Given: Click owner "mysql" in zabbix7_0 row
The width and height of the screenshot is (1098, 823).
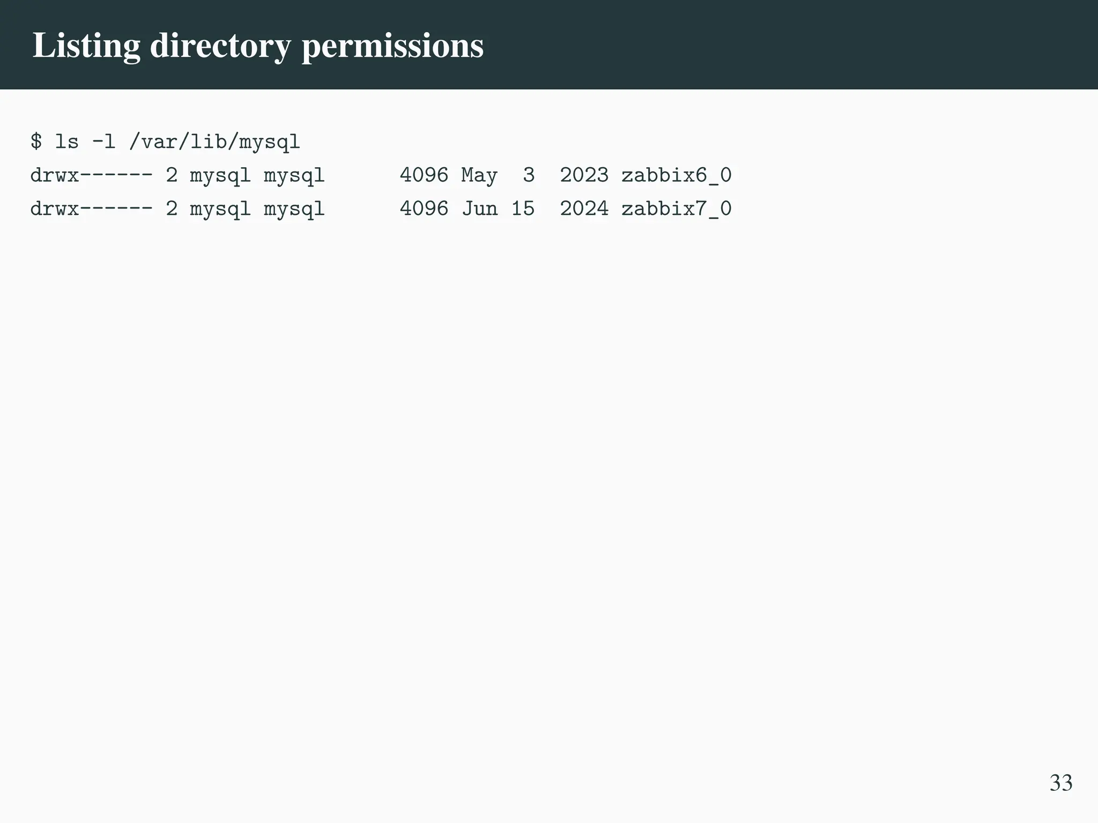Looking at the screenshot, I should pyautogui.click(x=220, y=208).
